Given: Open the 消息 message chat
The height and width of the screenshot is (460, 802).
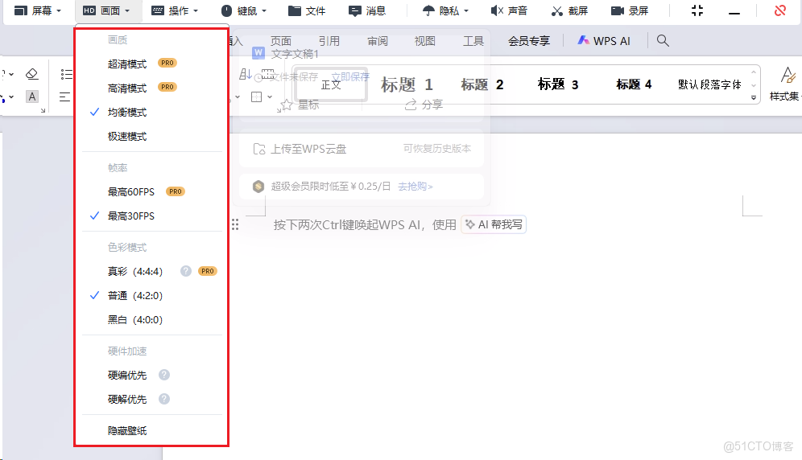Looking at the screenshot, I should pyautogui.click(x=366, y=10).
